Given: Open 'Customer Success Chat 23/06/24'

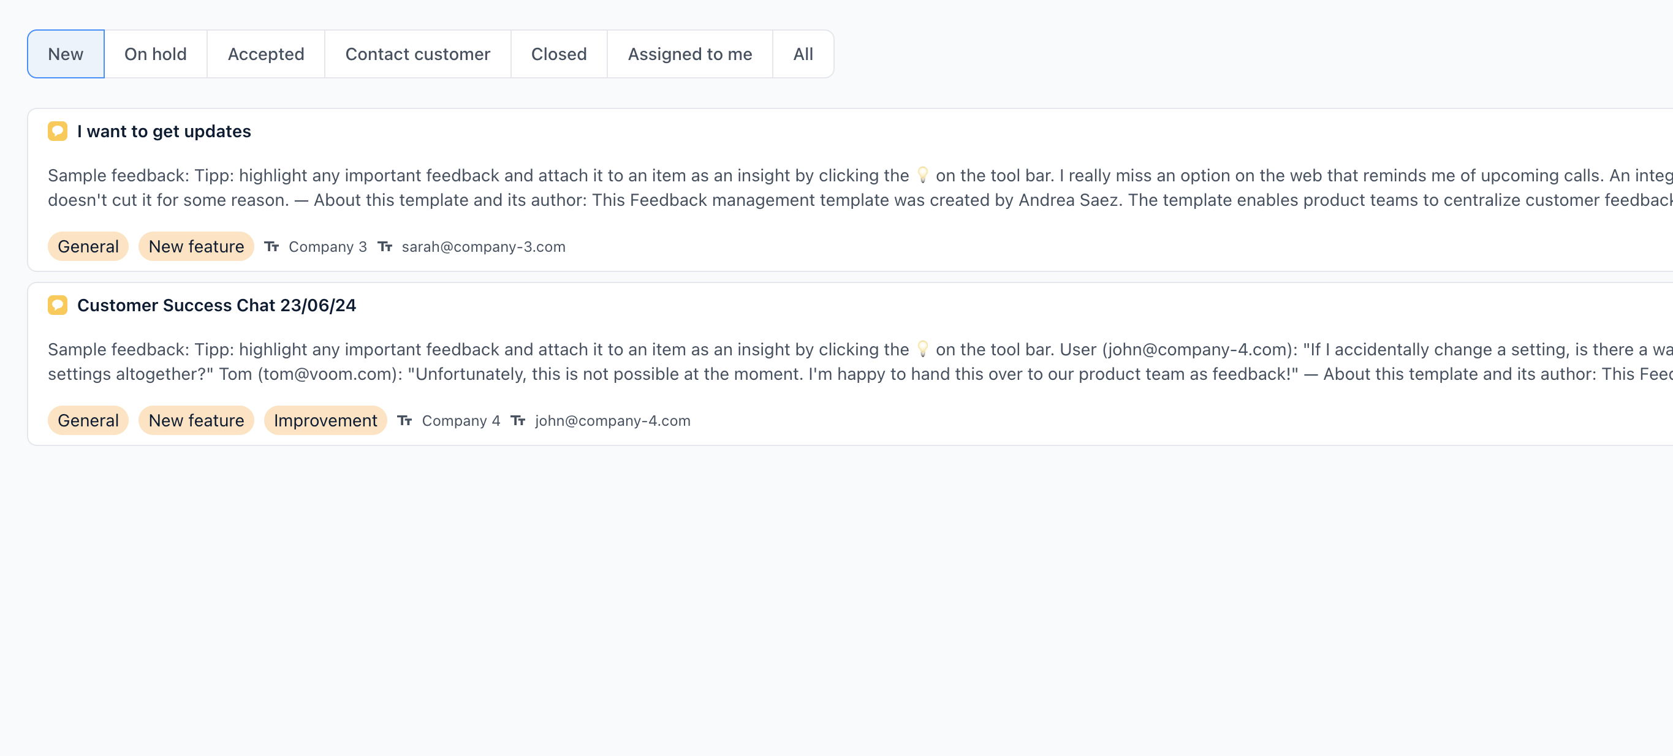Looking at the screenshot, I should [217, 304].
